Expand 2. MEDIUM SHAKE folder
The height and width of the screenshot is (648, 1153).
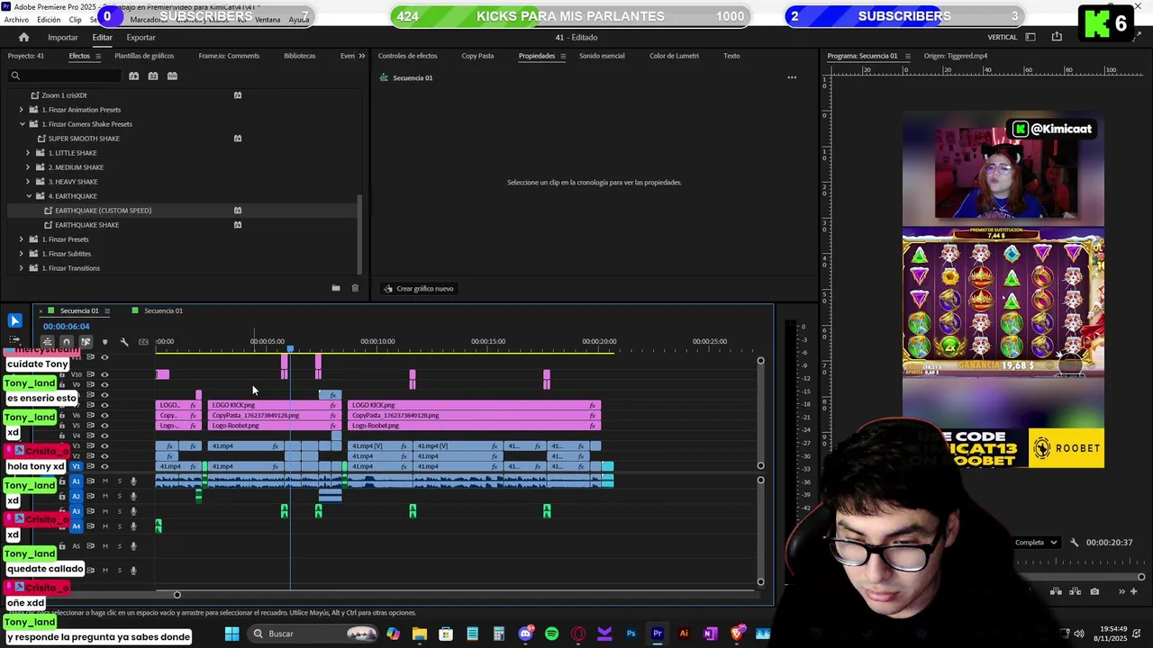click(28, 167)
